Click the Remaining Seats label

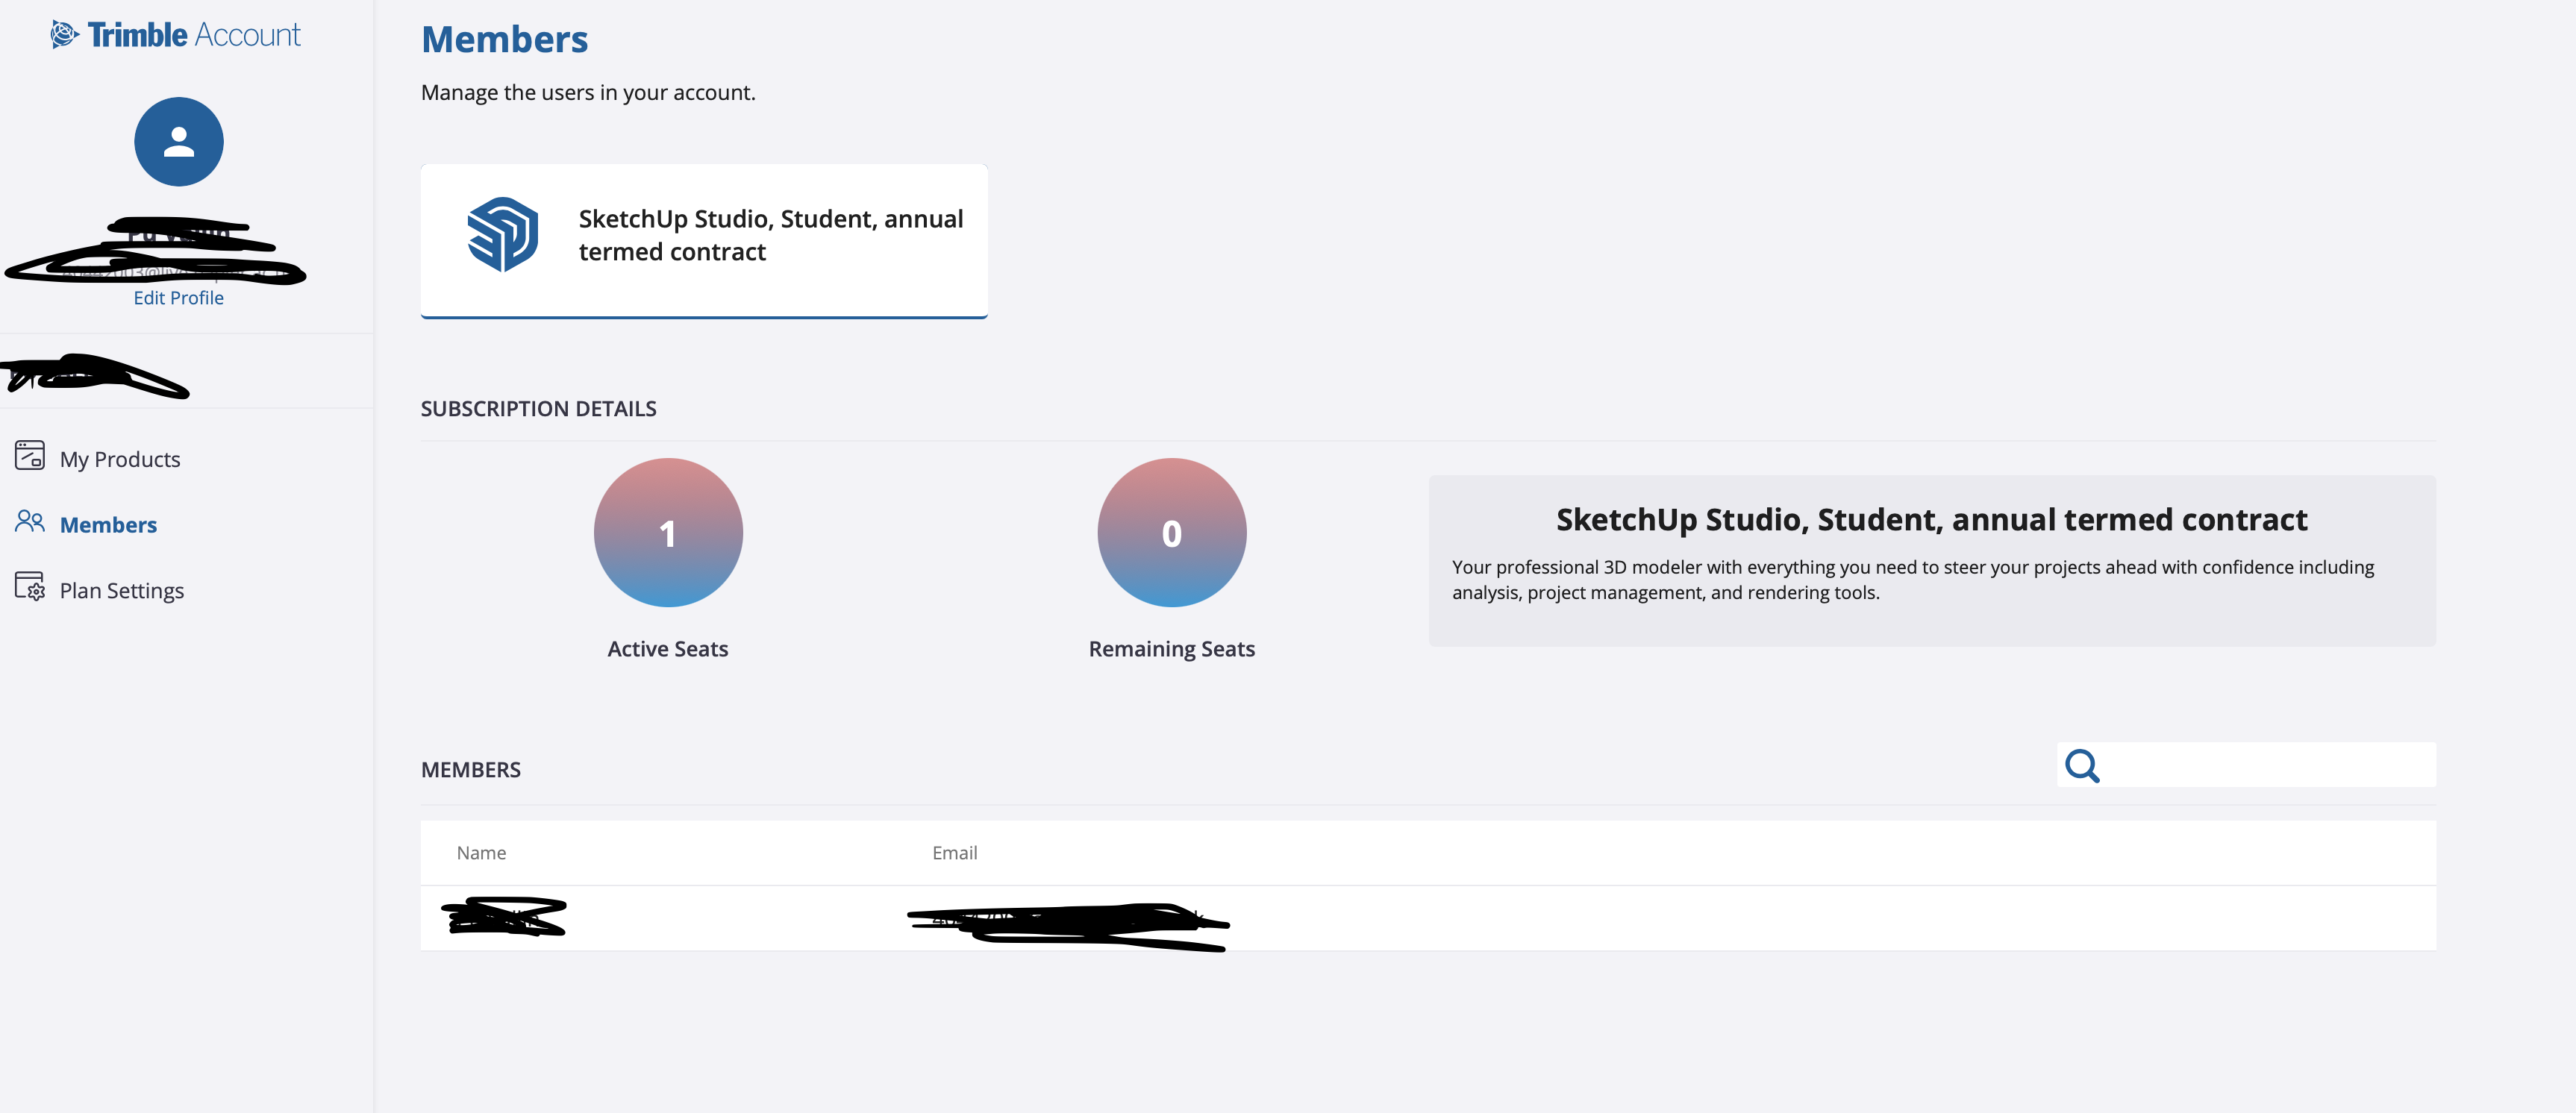(x=1172, y=649)
